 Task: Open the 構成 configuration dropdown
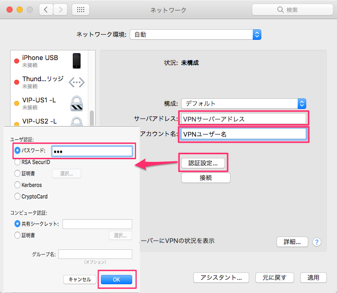244,103
